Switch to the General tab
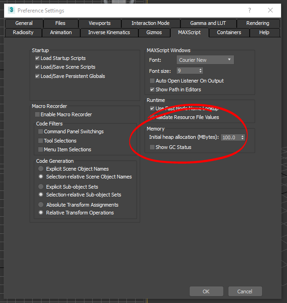The height and width of the screenshot is (303, 287). pyautogui.click(x=24, y=23)
